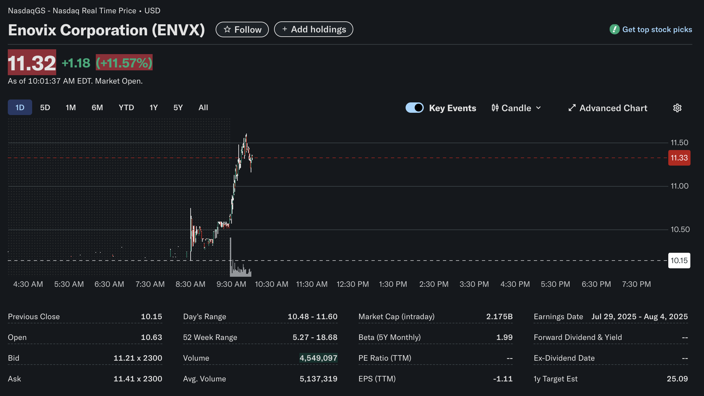
Task: Click the Volume value 4,549,097
Action: click(x=318, y=358)
